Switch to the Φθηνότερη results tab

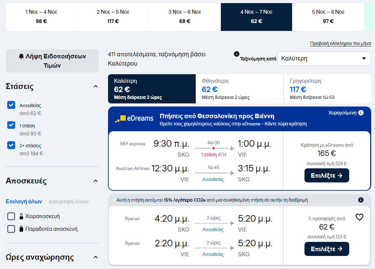(240, 89)
